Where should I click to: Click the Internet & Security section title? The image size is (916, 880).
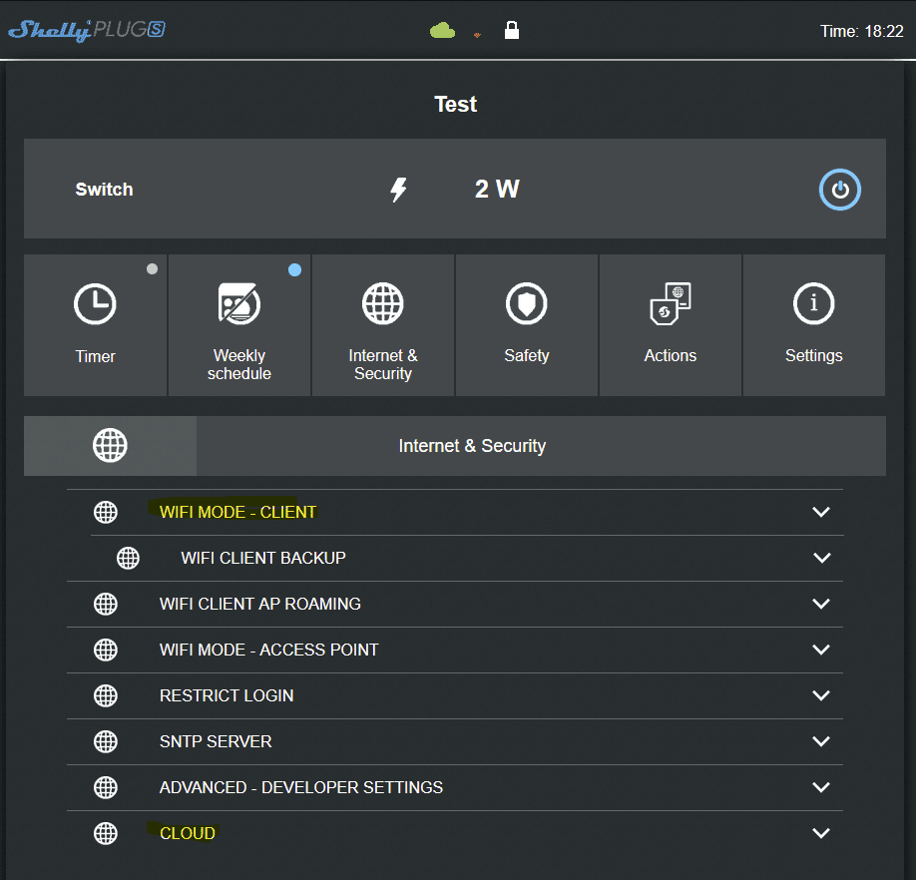click(472, 446)
